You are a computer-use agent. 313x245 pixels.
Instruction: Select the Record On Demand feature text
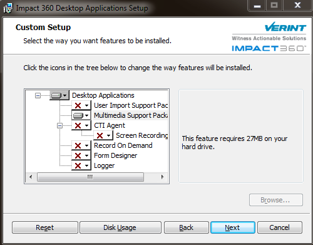[x=123, y=145]
